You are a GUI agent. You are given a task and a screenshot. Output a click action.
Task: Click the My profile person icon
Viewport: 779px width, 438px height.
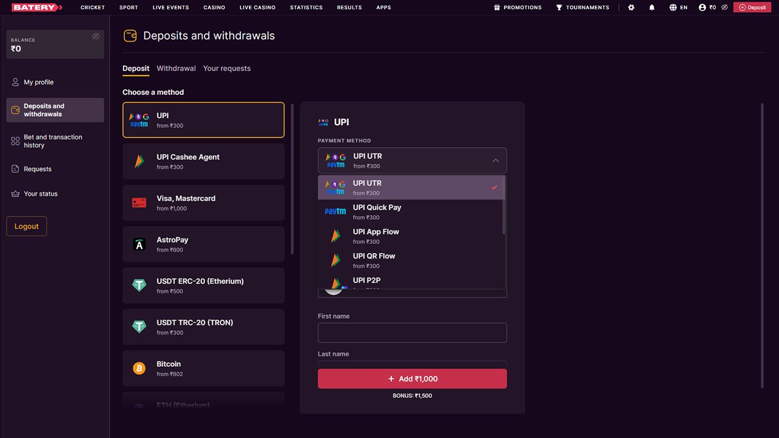tap(15, 82)
